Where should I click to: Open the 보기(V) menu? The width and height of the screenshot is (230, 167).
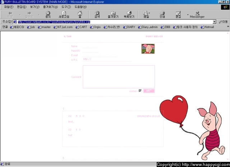pos(35,7)
